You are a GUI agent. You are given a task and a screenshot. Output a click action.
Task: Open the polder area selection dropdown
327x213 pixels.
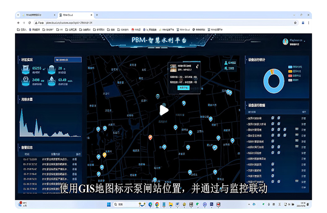(x=68, y=60)
